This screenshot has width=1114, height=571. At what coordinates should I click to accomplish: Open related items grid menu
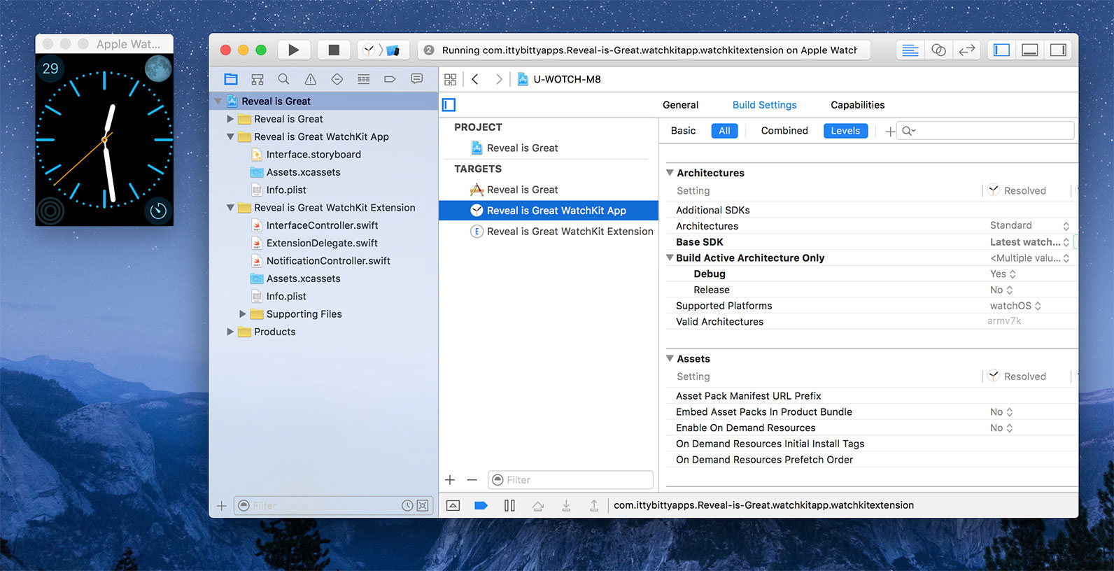tap(450, 79)
